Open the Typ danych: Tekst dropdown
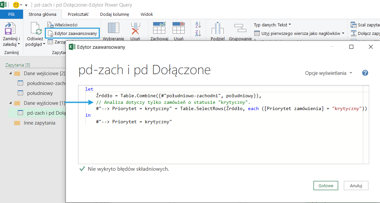 click(272, 25)
